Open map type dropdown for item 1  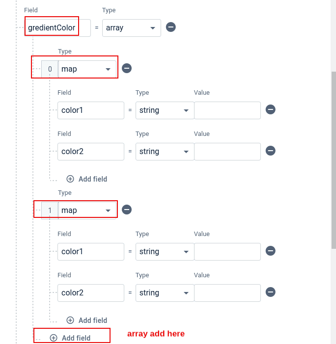point(87,211)
